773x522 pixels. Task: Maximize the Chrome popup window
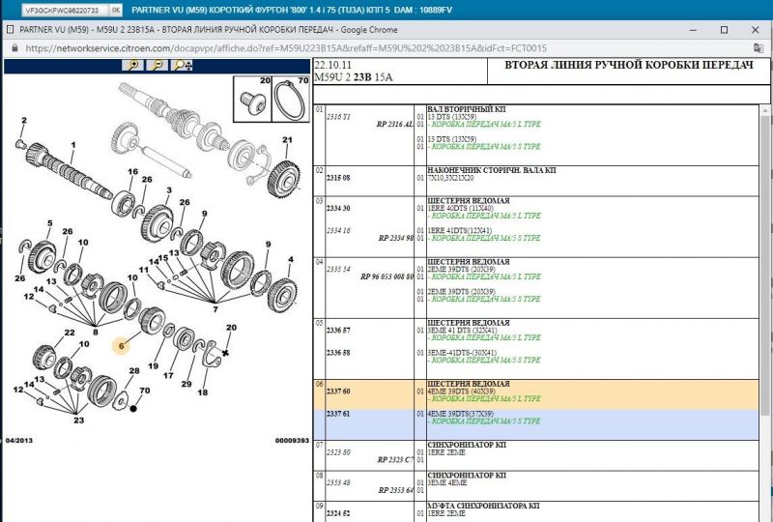click(x=724, y=29)
